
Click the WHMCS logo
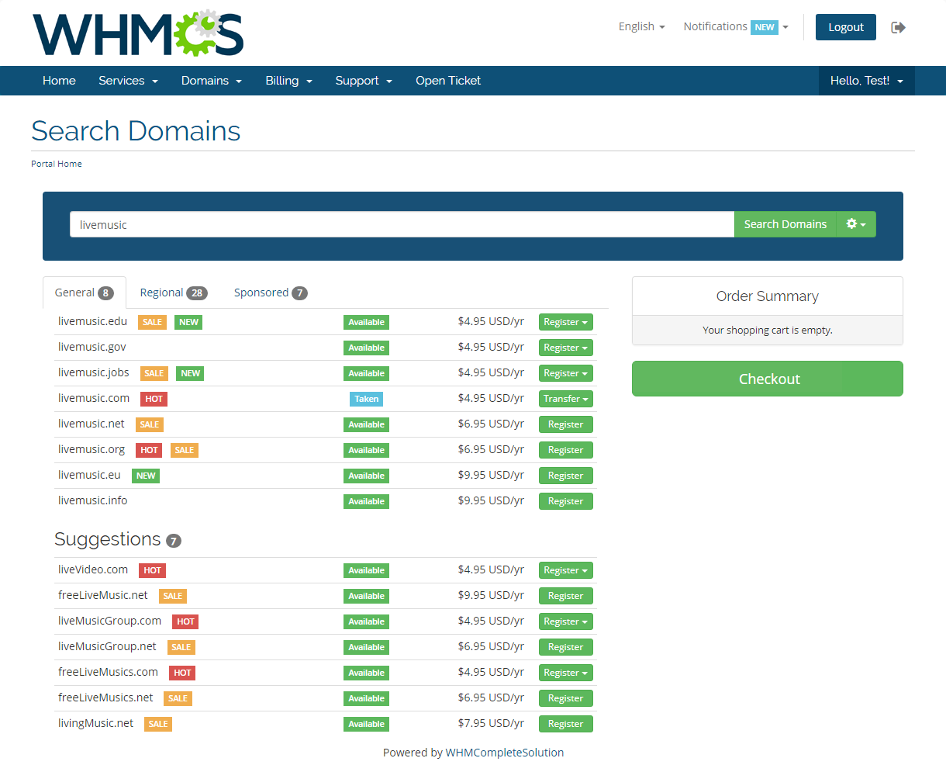point(137,33)
